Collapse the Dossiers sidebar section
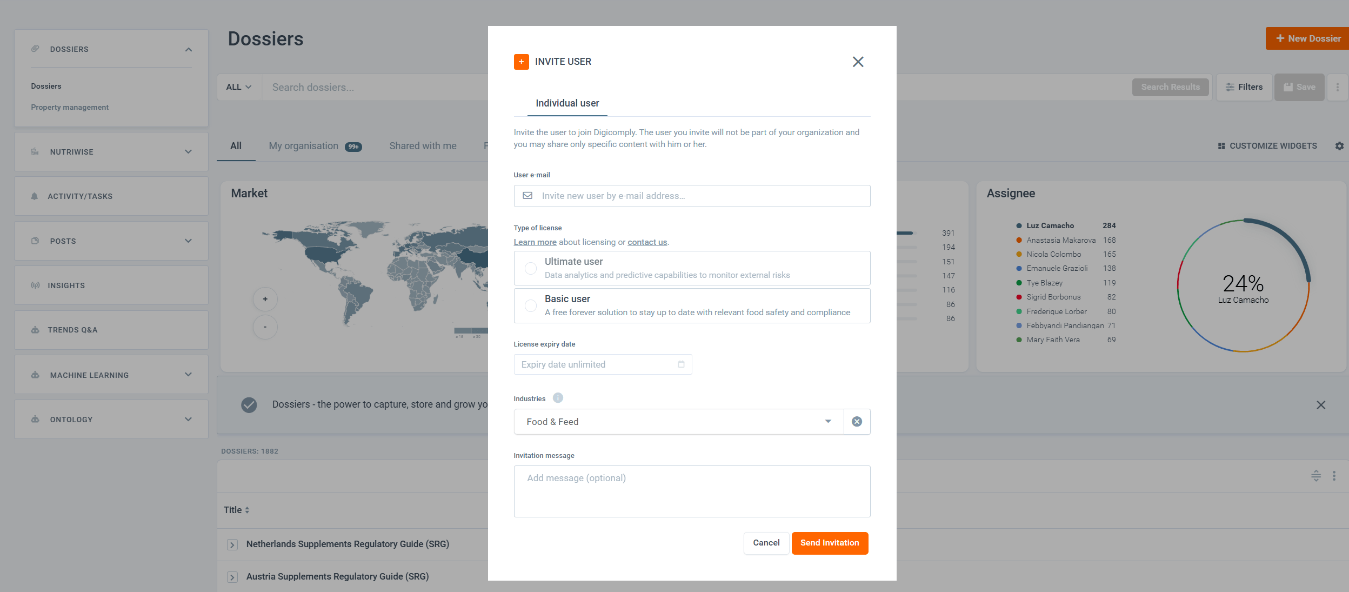This screenshot has height=592, width=1349. tap(189, 49)
